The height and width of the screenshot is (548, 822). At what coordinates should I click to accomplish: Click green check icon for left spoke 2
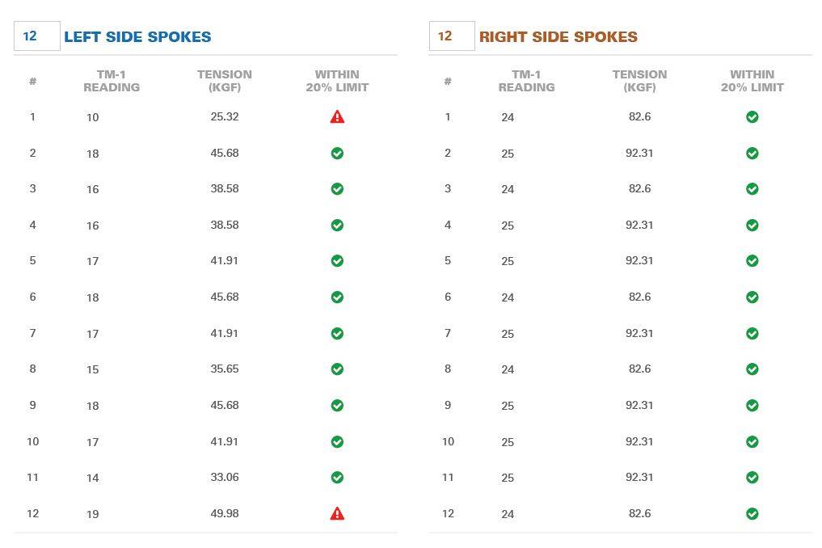tap(337, 153)
